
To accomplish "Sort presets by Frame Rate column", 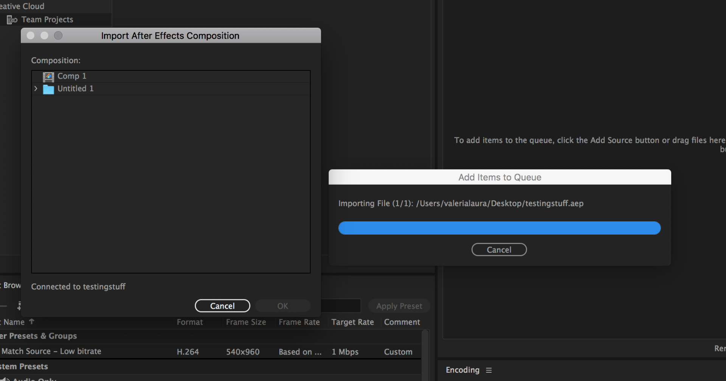I will pyautogui.click(x=299, y=322).
